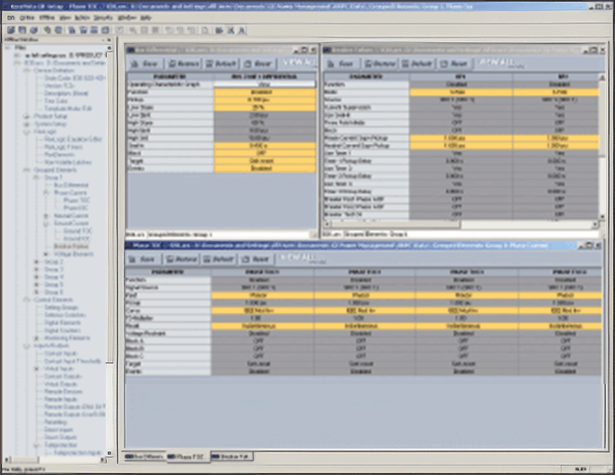615x475 pixels.
Task: Click the Breaker Failure window horizontal scrollbar
Action: tap(461, 224)
